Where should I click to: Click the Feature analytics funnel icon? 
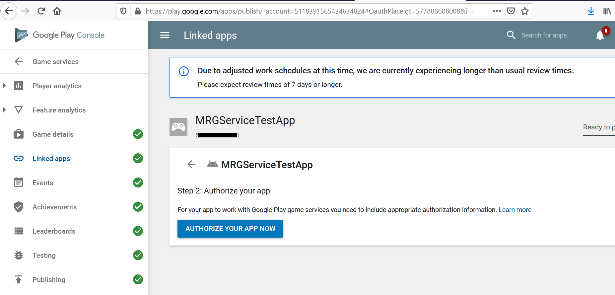19,110
